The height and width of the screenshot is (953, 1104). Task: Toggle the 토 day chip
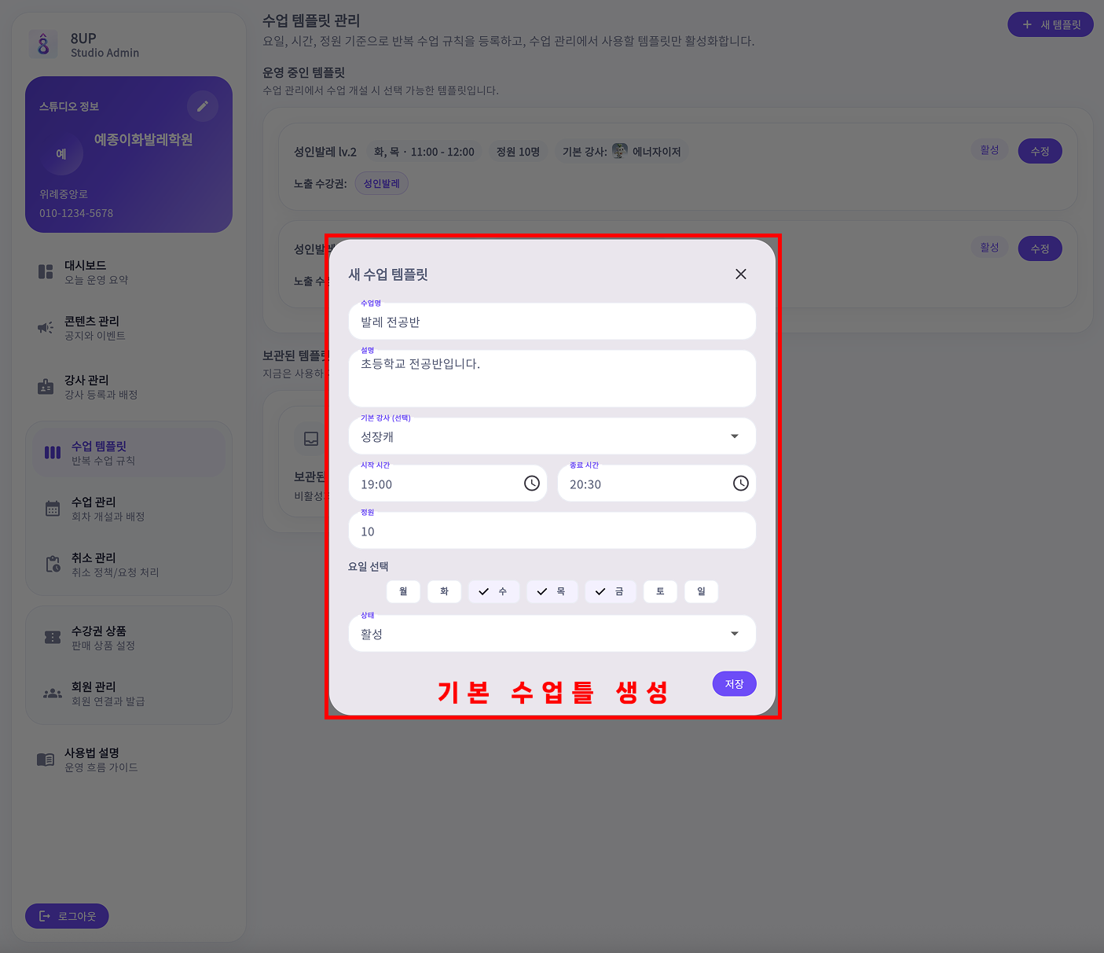tap(660, 591)
